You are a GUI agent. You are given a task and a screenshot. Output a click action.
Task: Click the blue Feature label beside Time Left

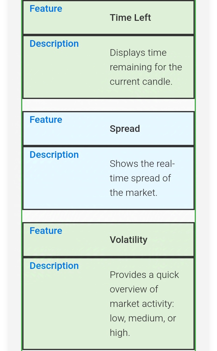point(46,9)
